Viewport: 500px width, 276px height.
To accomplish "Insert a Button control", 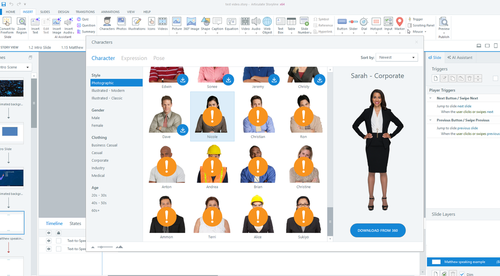I will tap(342, 25).
